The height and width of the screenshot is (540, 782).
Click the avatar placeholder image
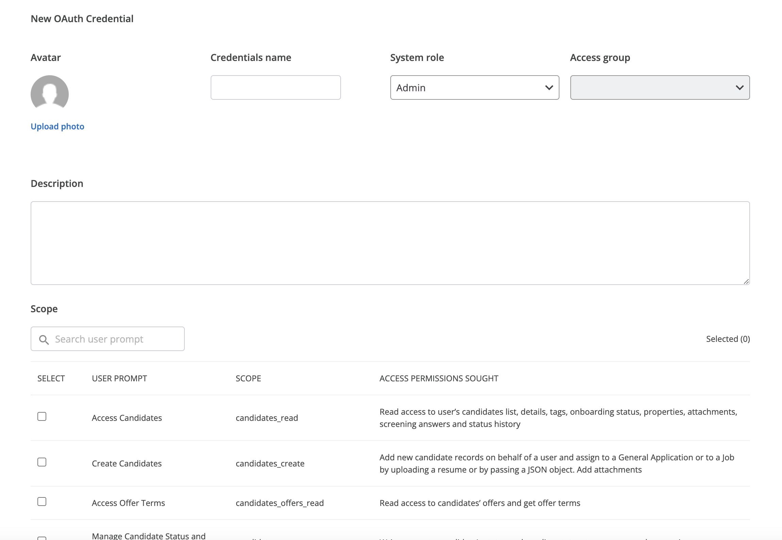click(50, 93)
